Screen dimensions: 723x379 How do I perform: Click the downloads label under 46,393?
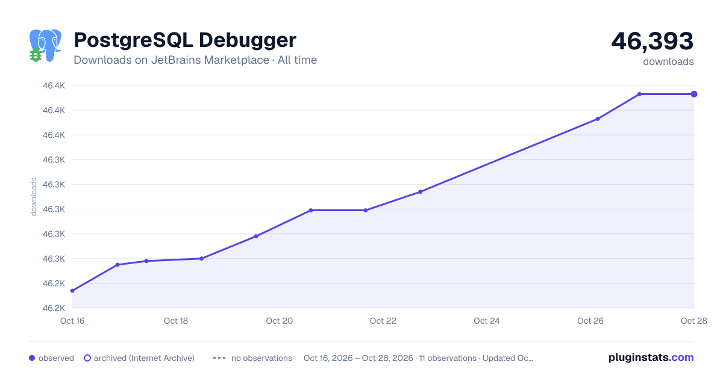click(x=668, y=61)
